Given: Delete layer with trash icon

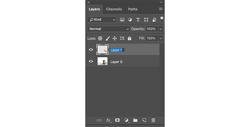Looking at the screenshot, I should pos(153,120).
